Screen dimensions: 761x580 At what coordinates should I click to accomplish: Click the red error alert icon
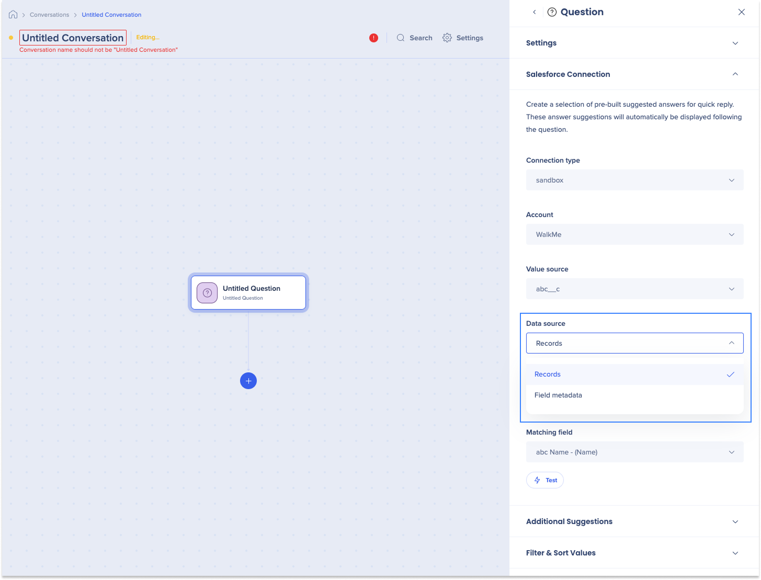(x=373, y=38)
